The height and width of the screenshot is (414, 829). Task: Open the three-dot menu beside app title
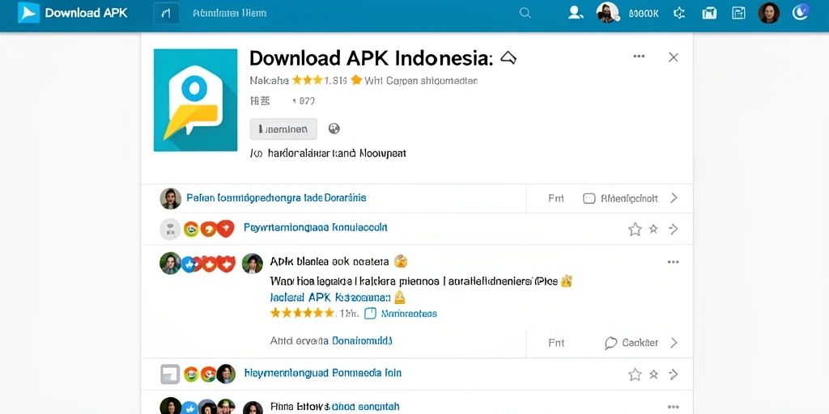[640, 56]
